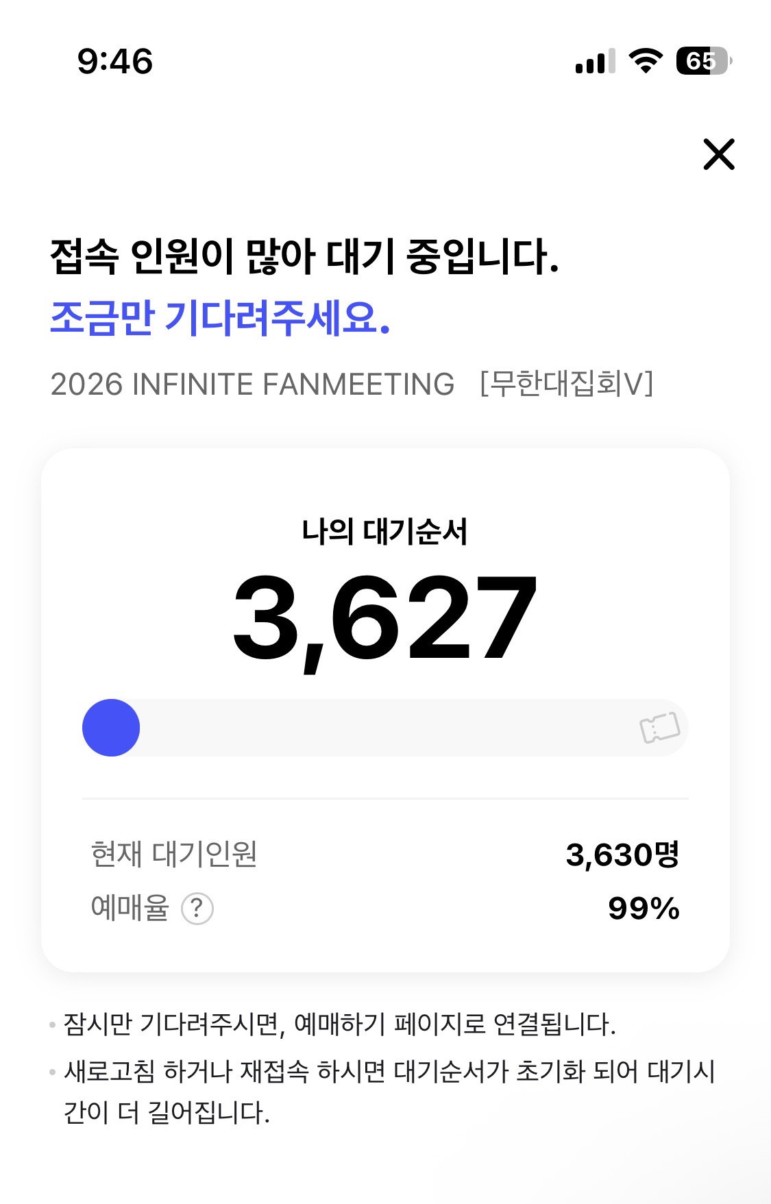Click the gray progress bar track
The height and width of the screenshot is (1204, 771).
(385, 728)
